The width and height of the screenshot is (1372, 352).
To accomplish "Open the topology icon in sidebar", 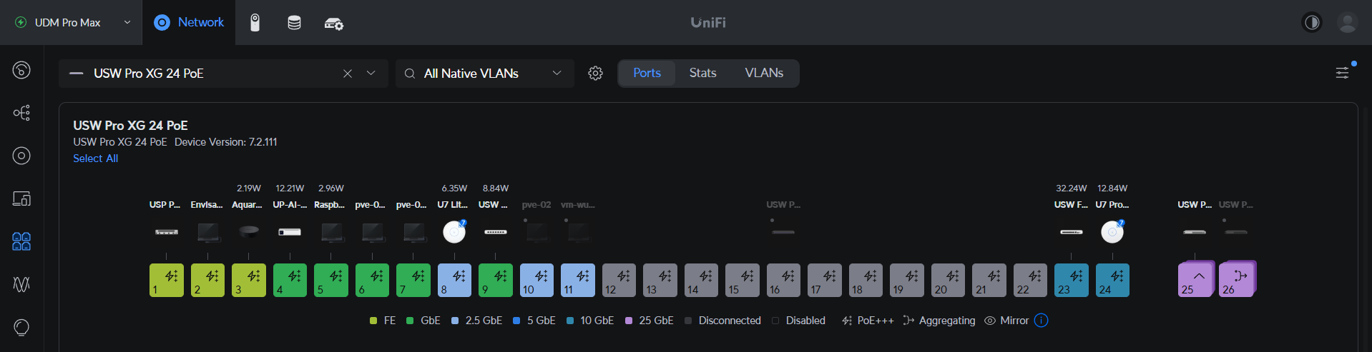I will pos(21,113).
